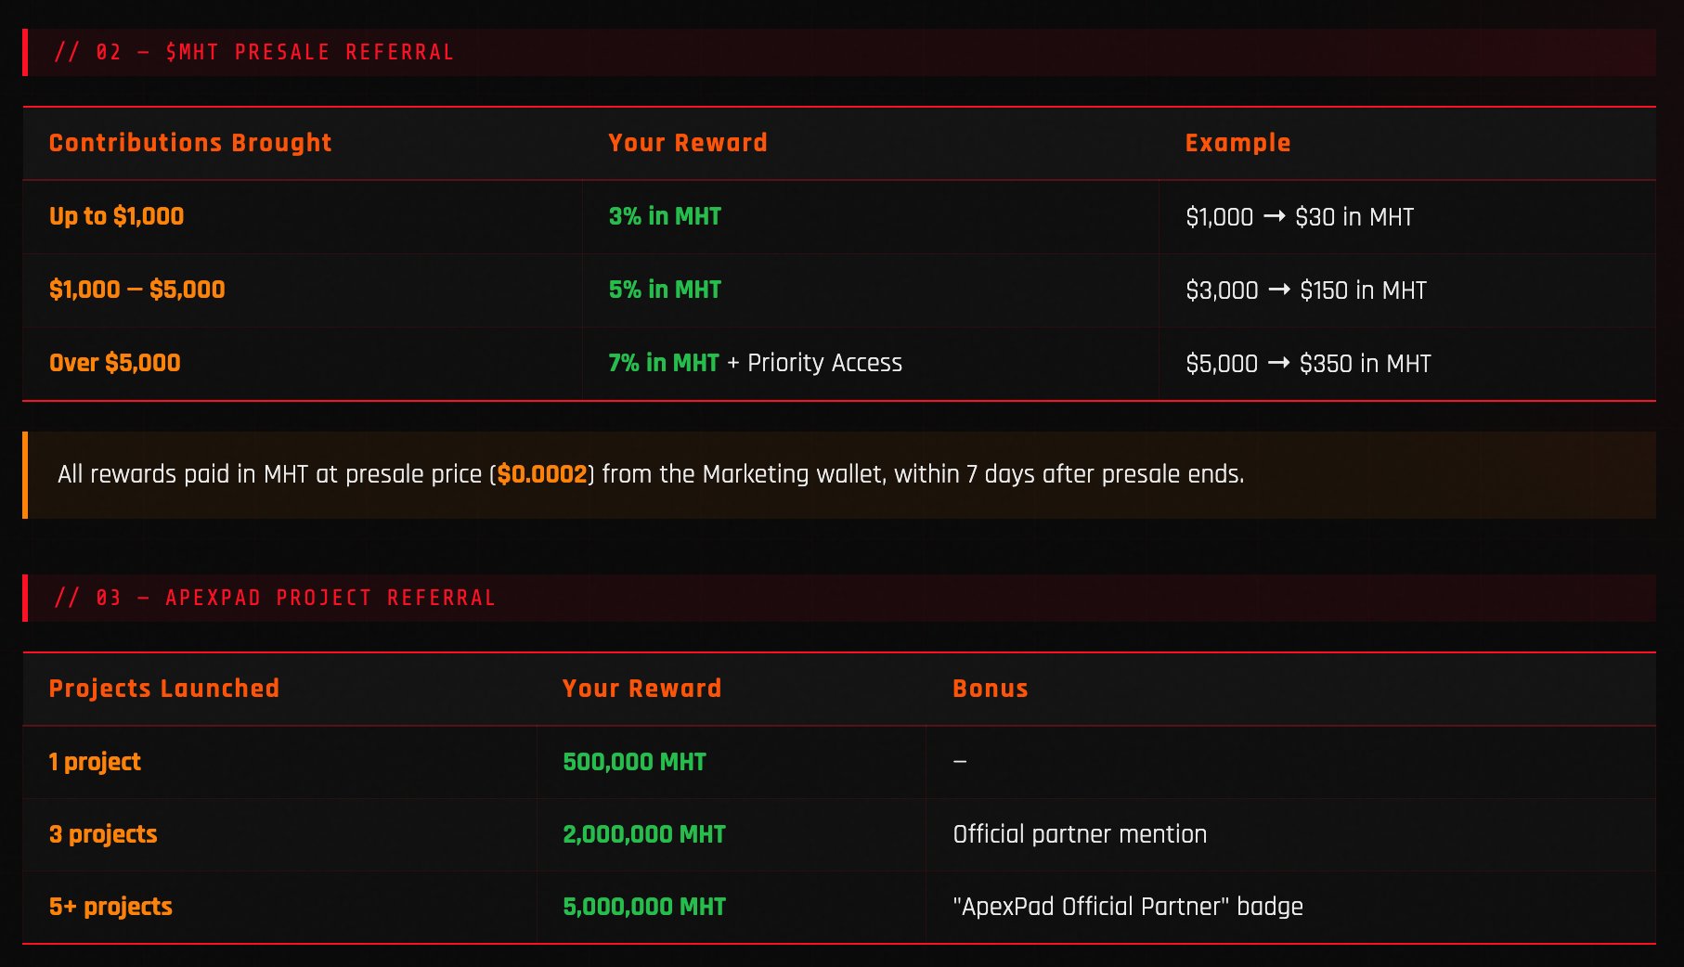Viewport: 1684px width, 967px height.
Task: Select the "1 project" row label
Action: tap(95, 762)
